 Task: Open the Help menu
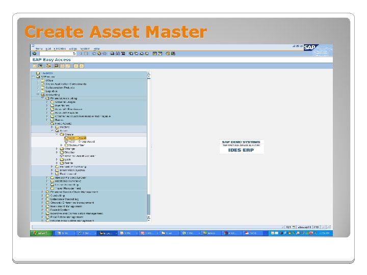[96, 49]
